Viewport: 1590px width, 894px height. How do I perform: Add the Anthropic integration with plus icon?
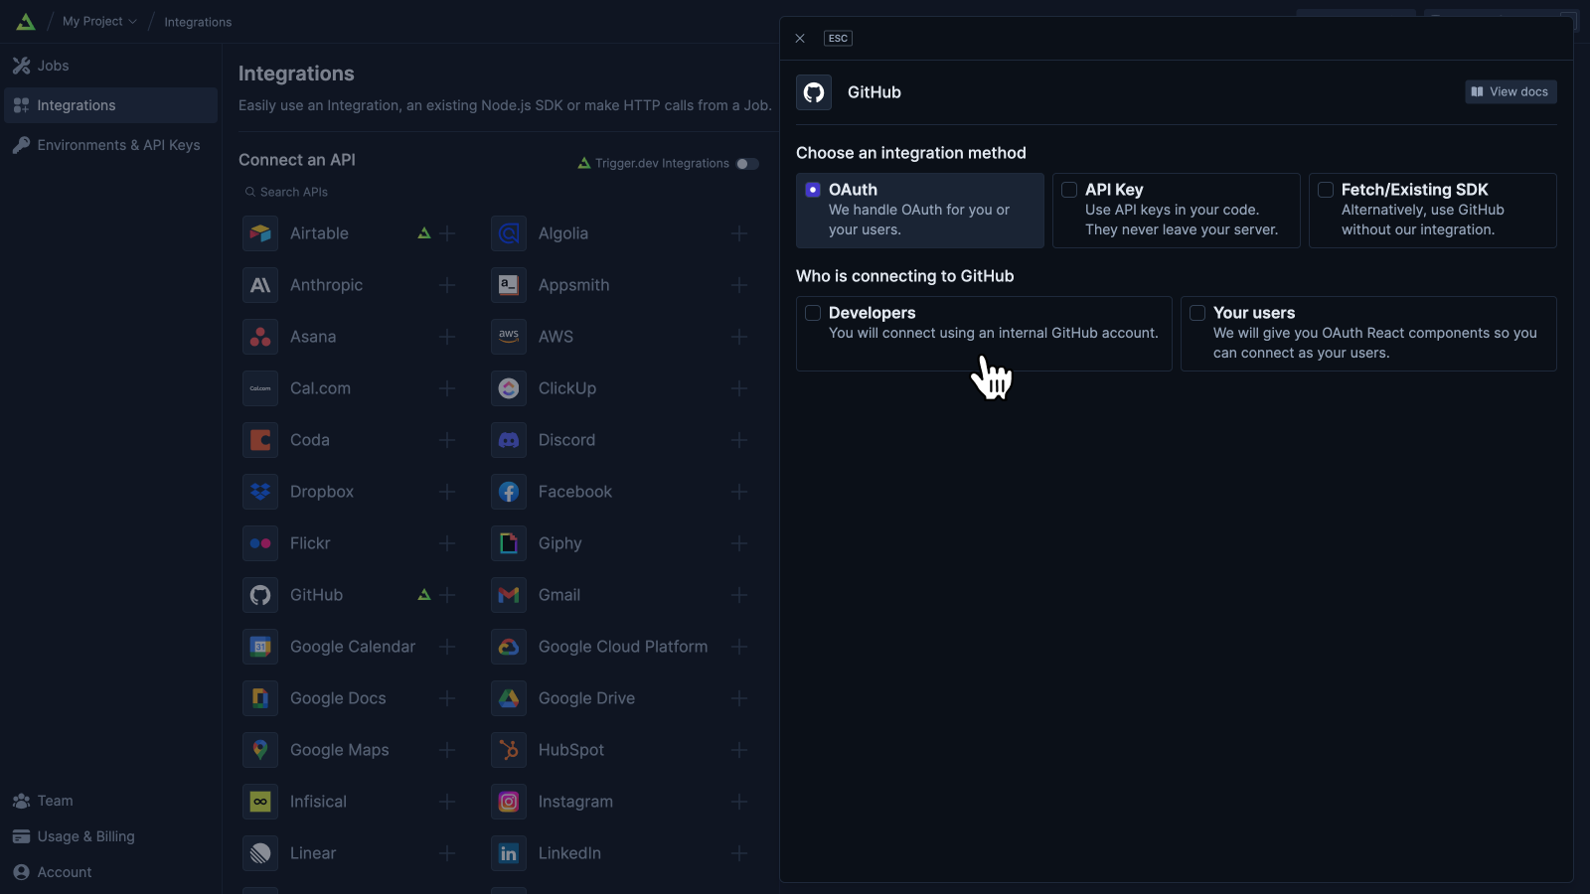tap(447, 285)
